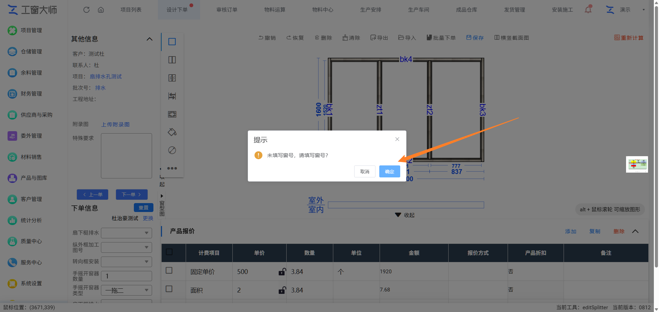
Task: Toggle select-all checkbox in quote table header
Action: (x=169, y=252)
